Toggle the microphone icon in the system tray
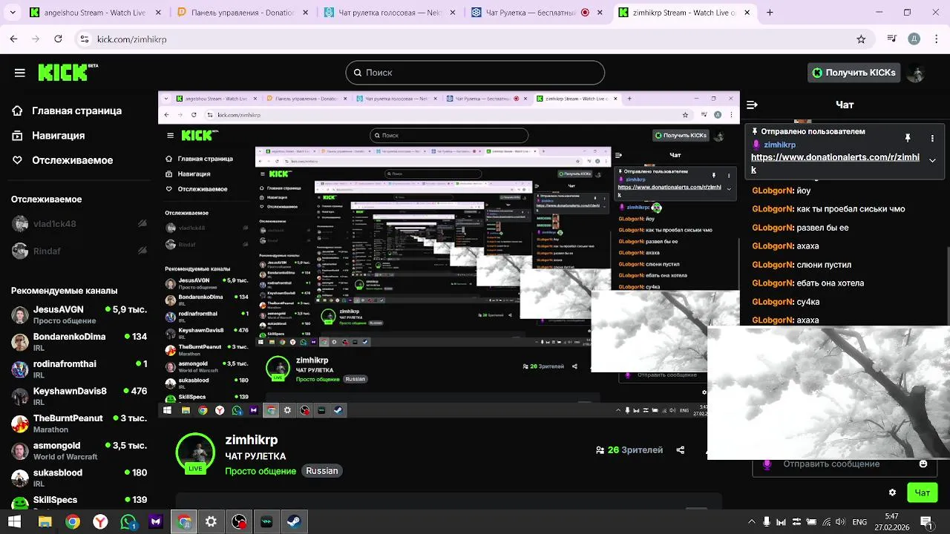Image resolution: width=950 pixels, height=534 pixels. tap(767, 522)
